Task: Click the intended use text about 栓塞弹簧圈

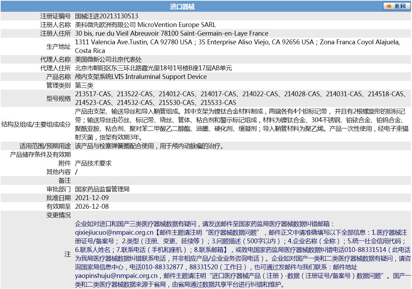Action: pos(149,146)
